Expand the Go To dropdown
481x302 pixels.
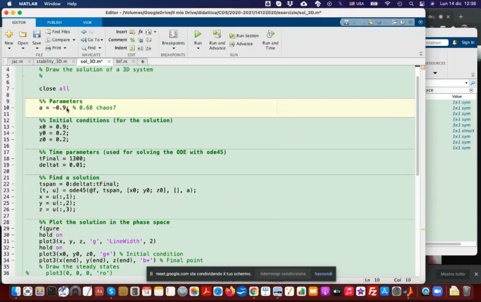coord(102,40)
